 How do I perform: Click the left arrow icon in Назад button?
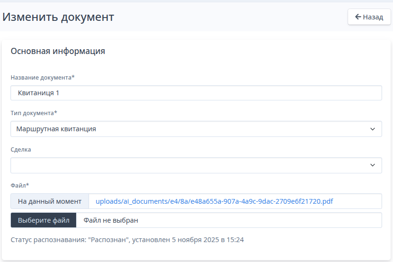click(358, 17)
